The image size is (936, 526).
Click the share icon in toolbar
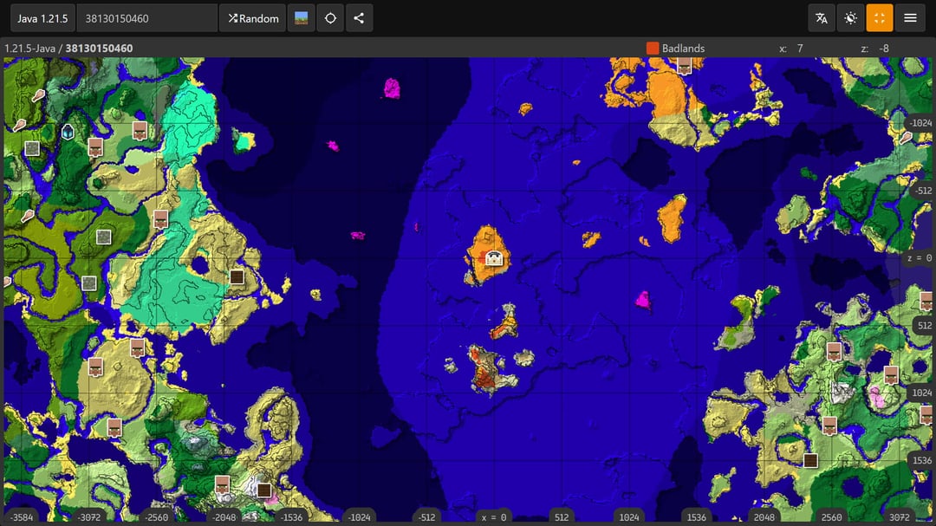pos(359,18)
